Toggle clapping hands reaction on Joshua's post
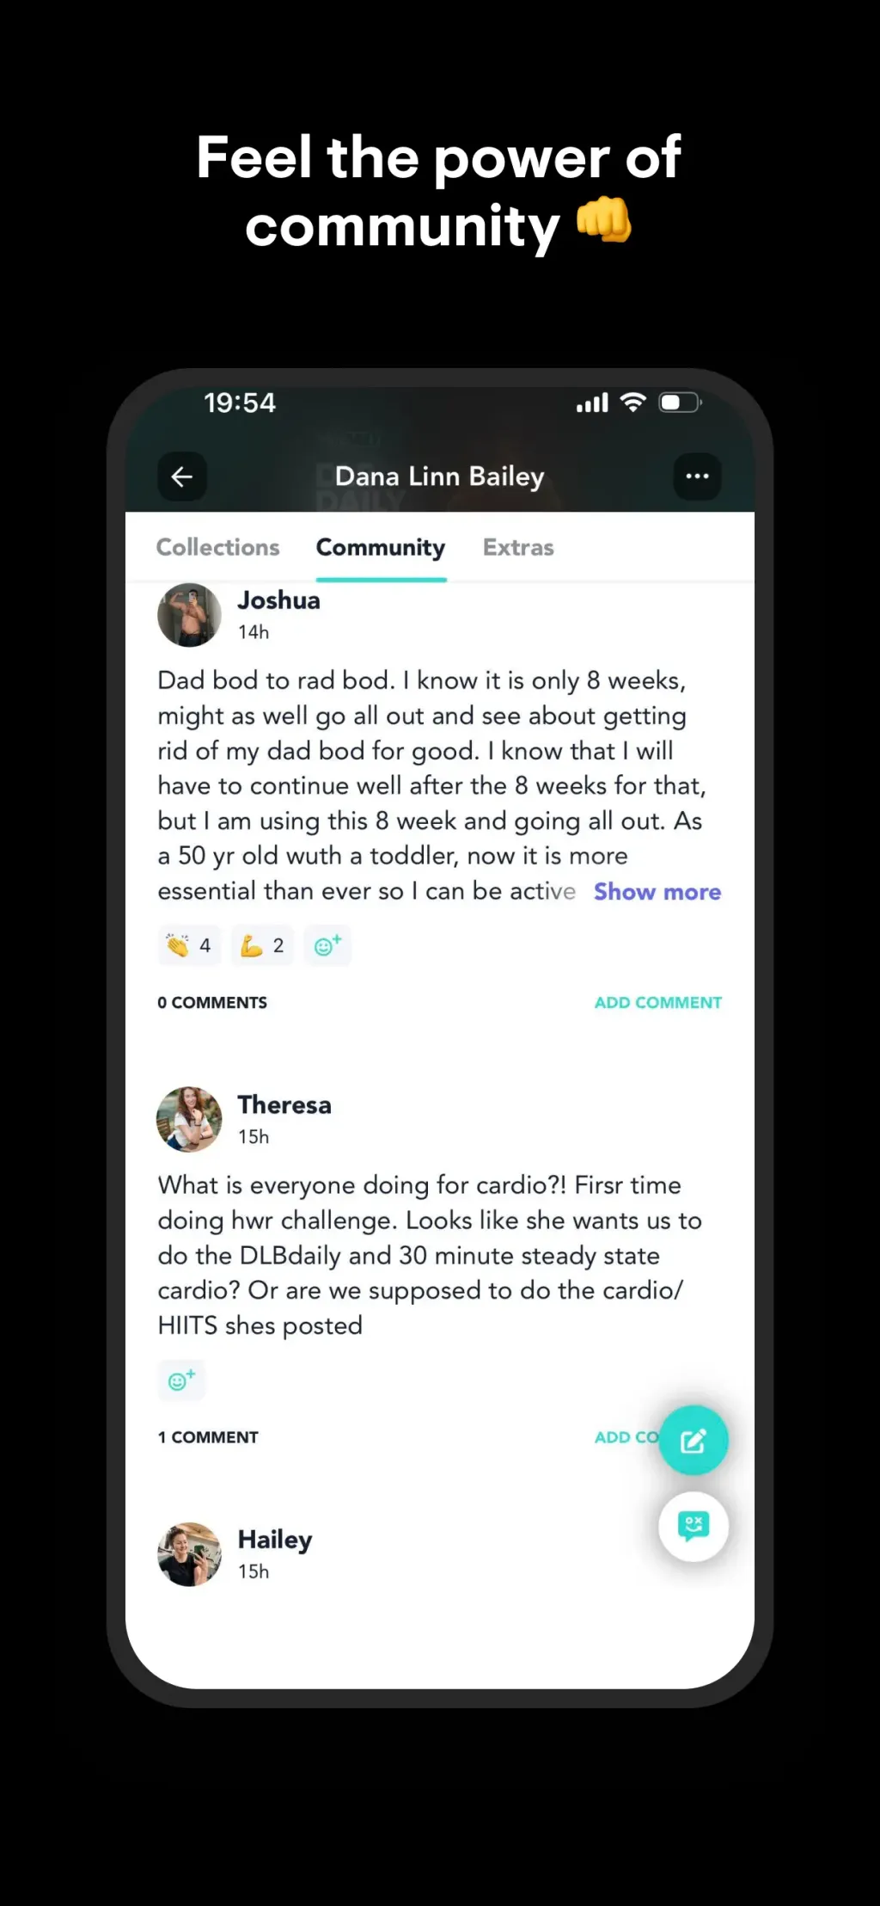 [189, 945]
